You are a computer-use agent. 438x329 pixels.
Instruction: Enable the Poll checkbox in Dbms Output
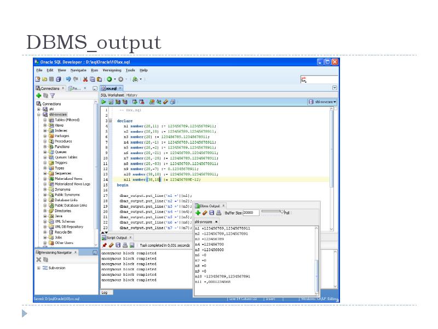click(283, 213)
